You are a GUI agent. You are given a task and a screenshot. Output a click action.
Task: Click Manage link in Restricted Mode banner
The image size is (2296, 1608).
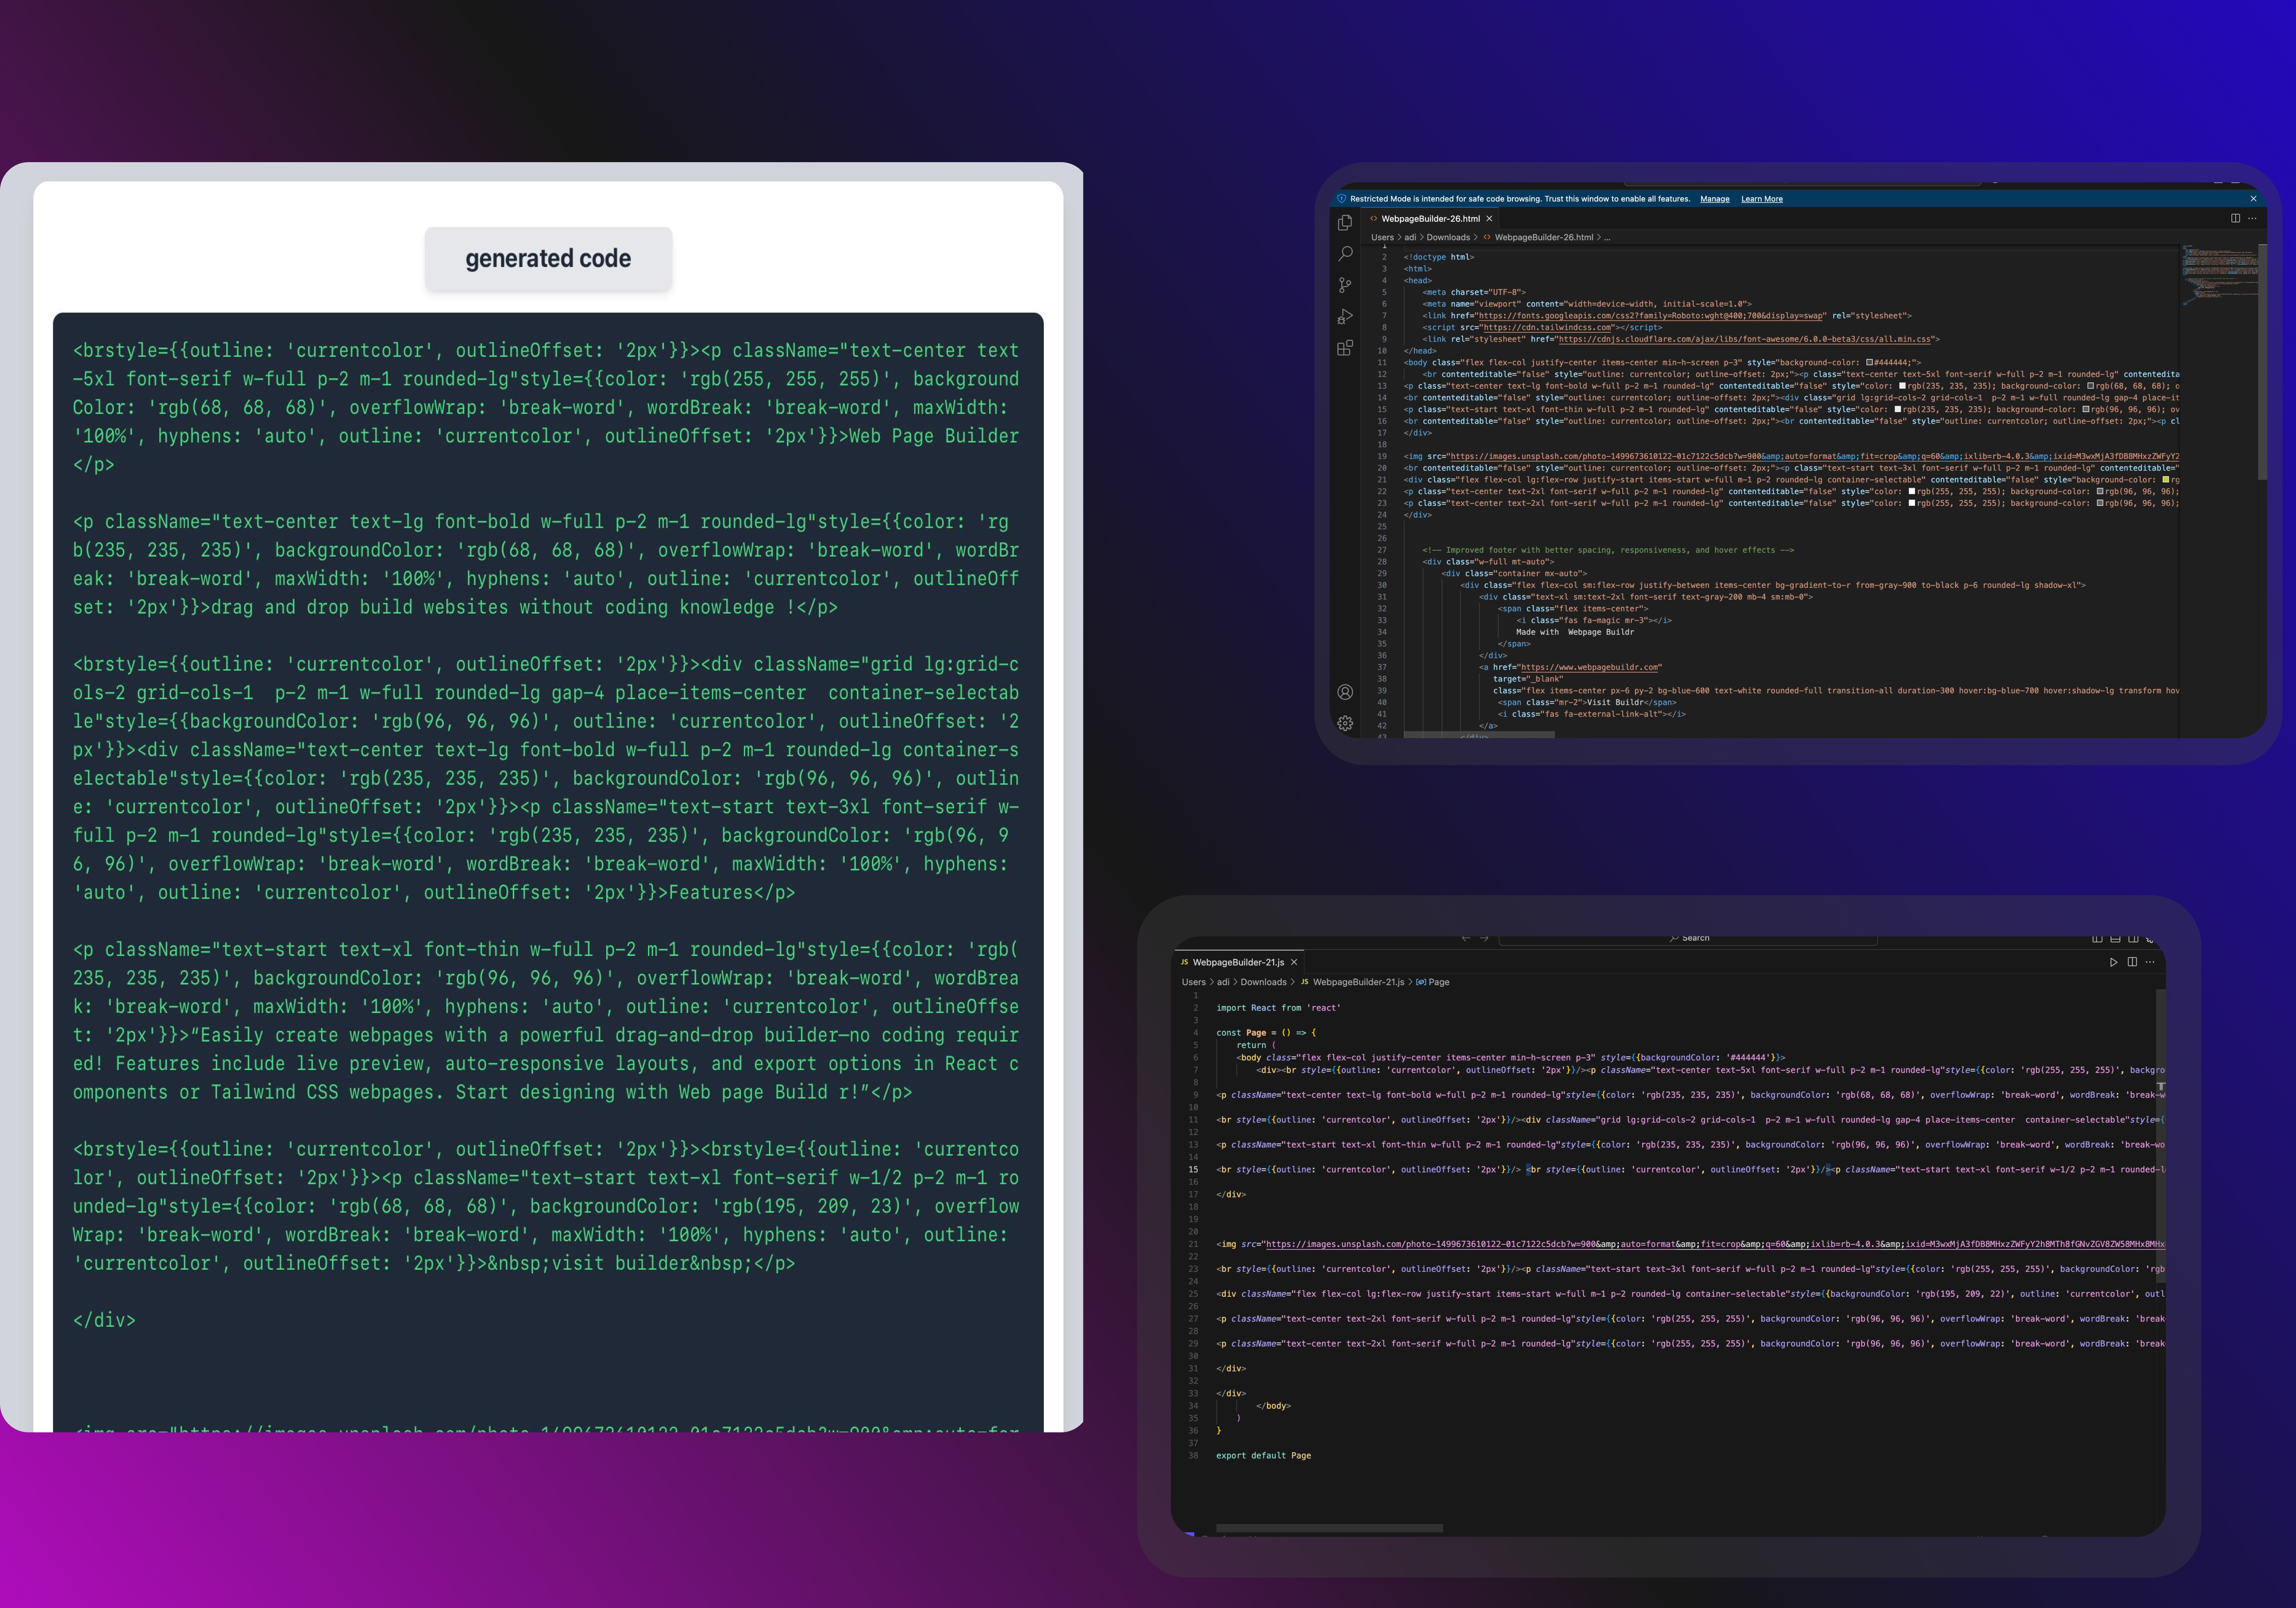(1715, 199)
